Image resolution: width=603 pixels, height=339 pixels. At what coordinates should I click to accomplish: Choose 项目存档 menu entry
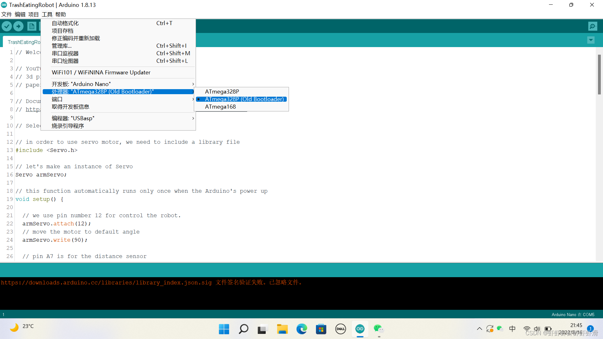tap(119, 31)
